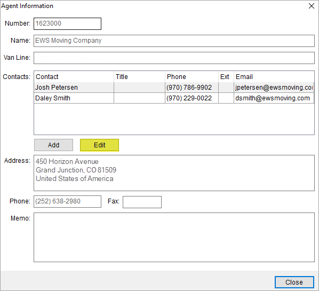
Task: Click the Contact column header
Action: [74, 77]
